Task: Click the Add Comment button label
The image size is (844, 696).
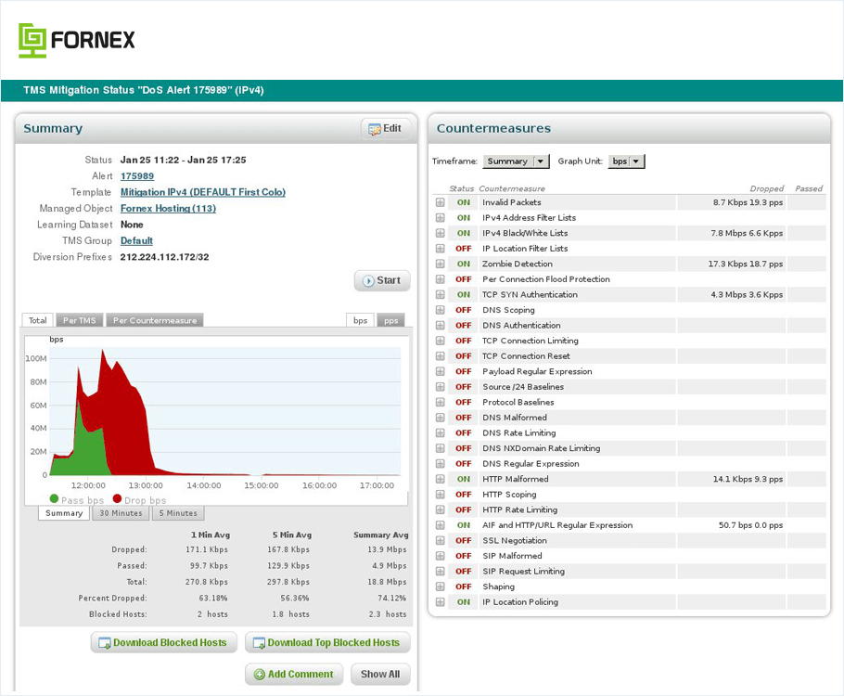Action: pyautogui.click(x=301, y=675)
